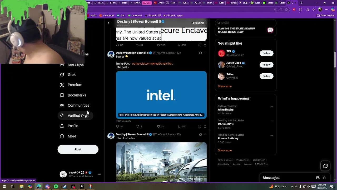Expand the footer More dropdown
The width and height of the screenshot is (337, 190).
click(248, 164)
